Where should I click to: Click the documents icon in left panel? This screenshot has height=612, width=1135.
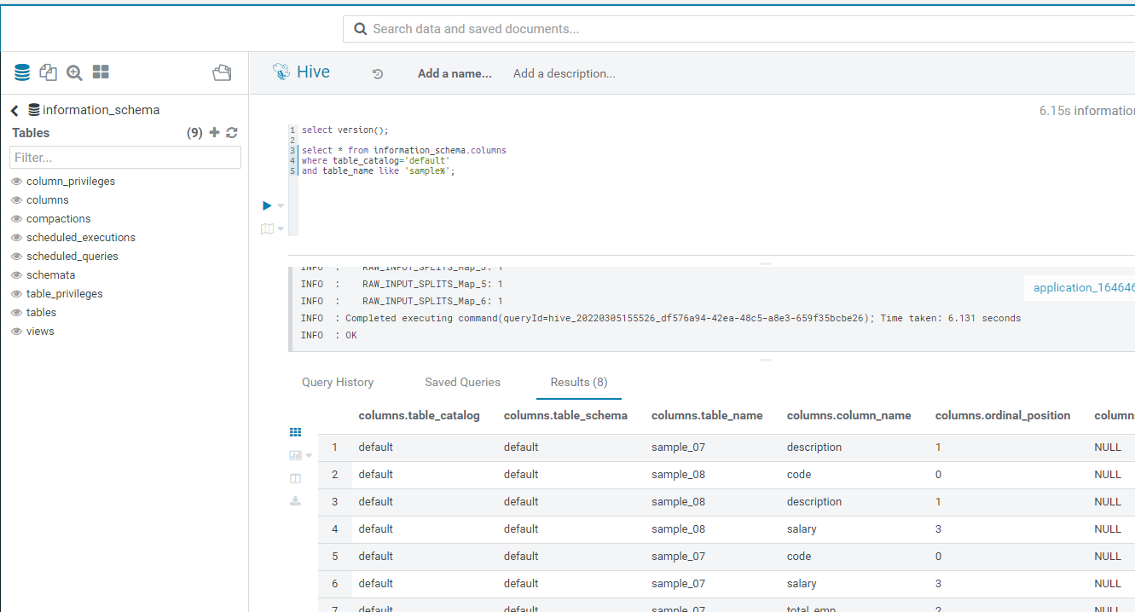(x=48, y=72)
